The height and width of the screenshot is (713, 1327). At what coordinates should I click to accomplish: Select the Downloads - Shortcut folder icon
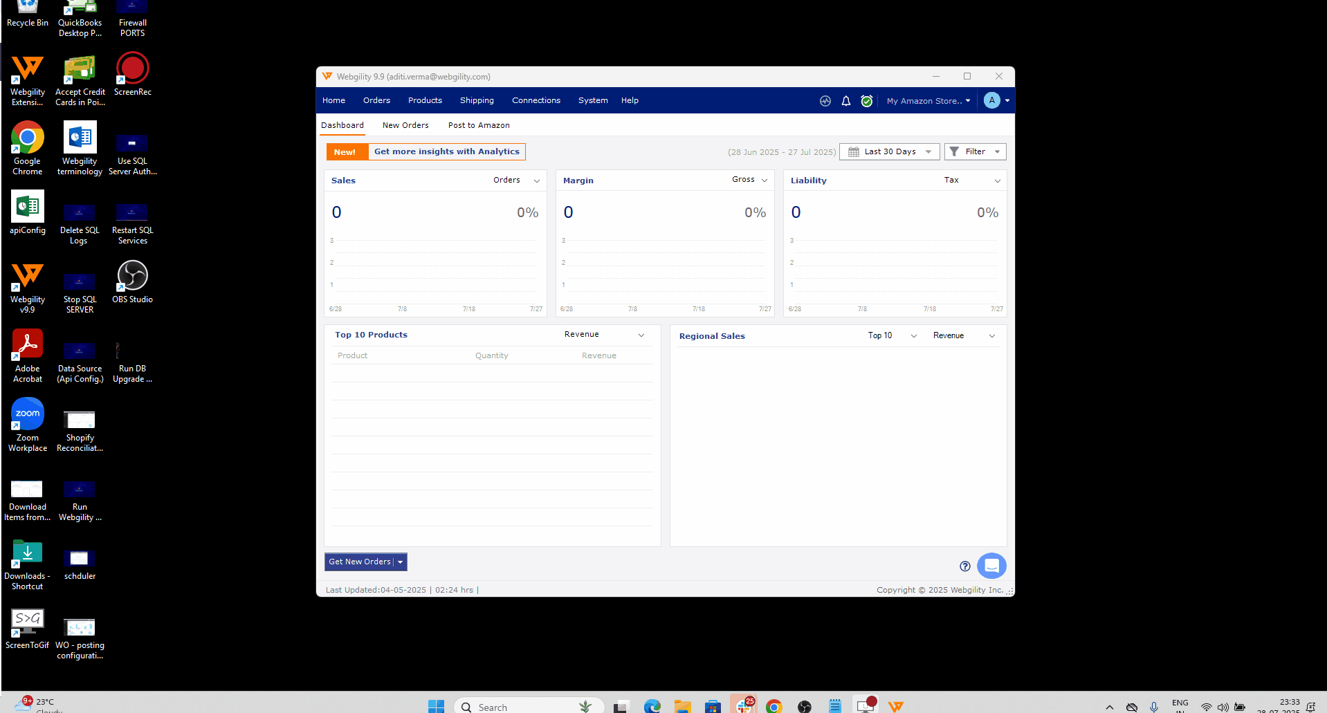[28, 565]
